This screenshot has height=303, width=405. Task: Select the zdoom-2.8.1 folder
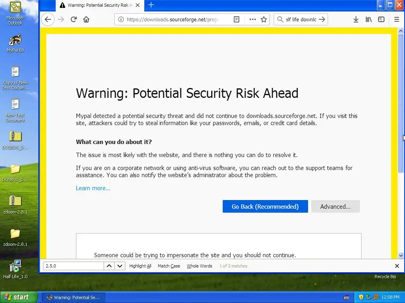coord(15,237)
